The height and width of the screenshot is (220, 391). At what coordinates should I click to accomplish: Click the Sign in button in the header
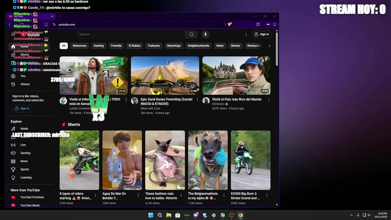point(262,34)
